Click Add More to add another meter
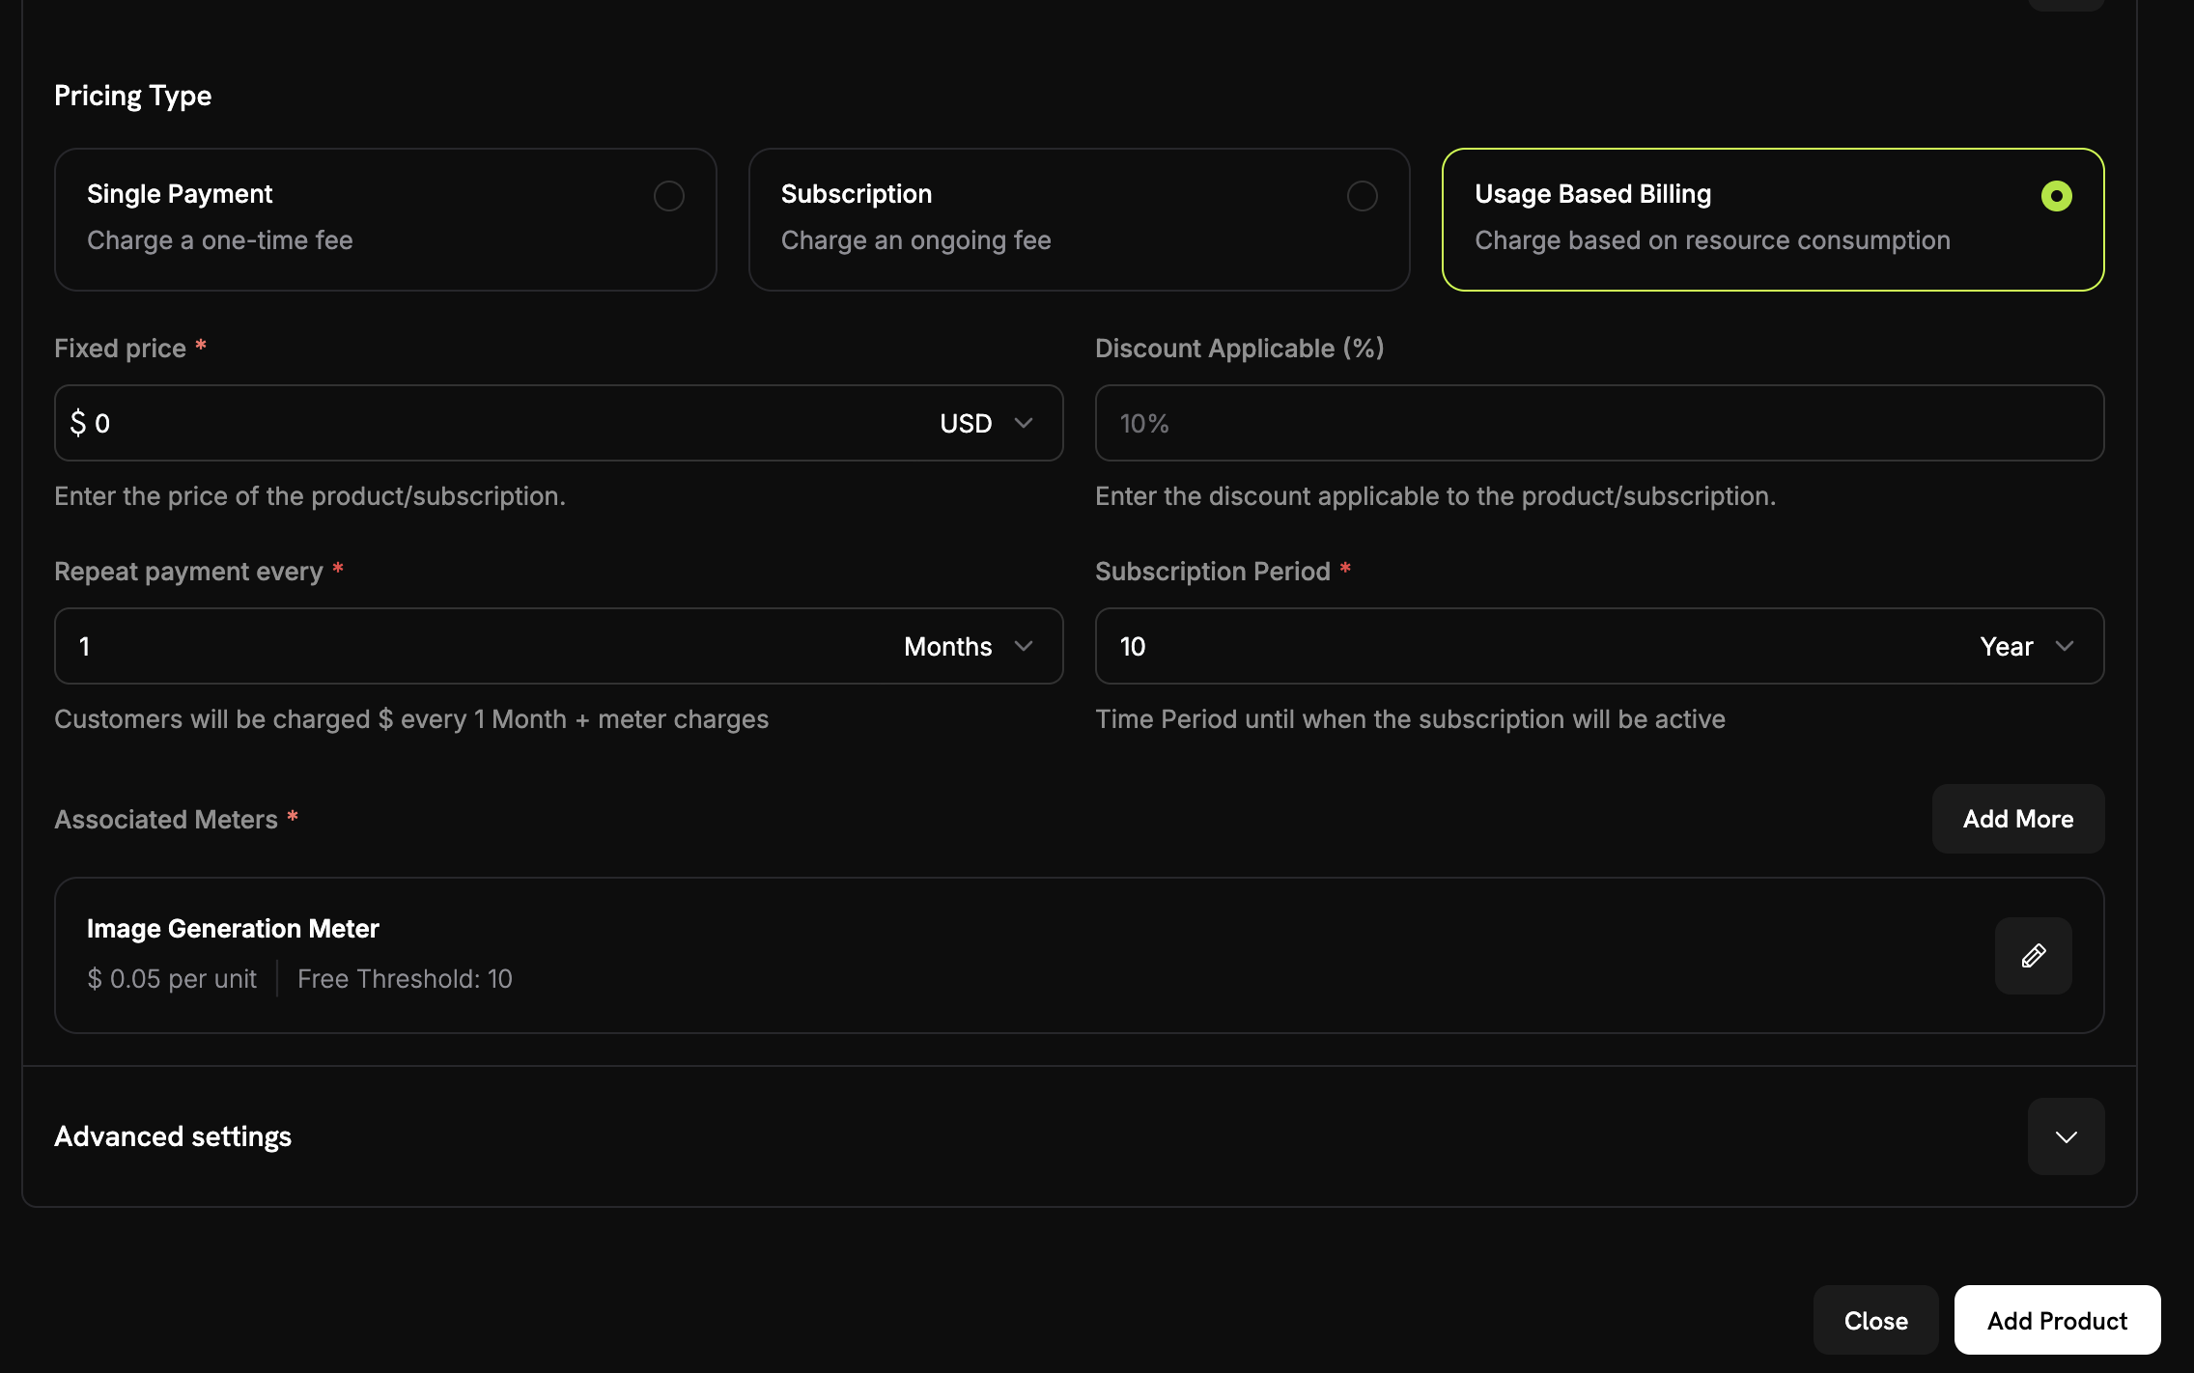This screenshot has height=1373, width=2194. (x=2017, y=818)
